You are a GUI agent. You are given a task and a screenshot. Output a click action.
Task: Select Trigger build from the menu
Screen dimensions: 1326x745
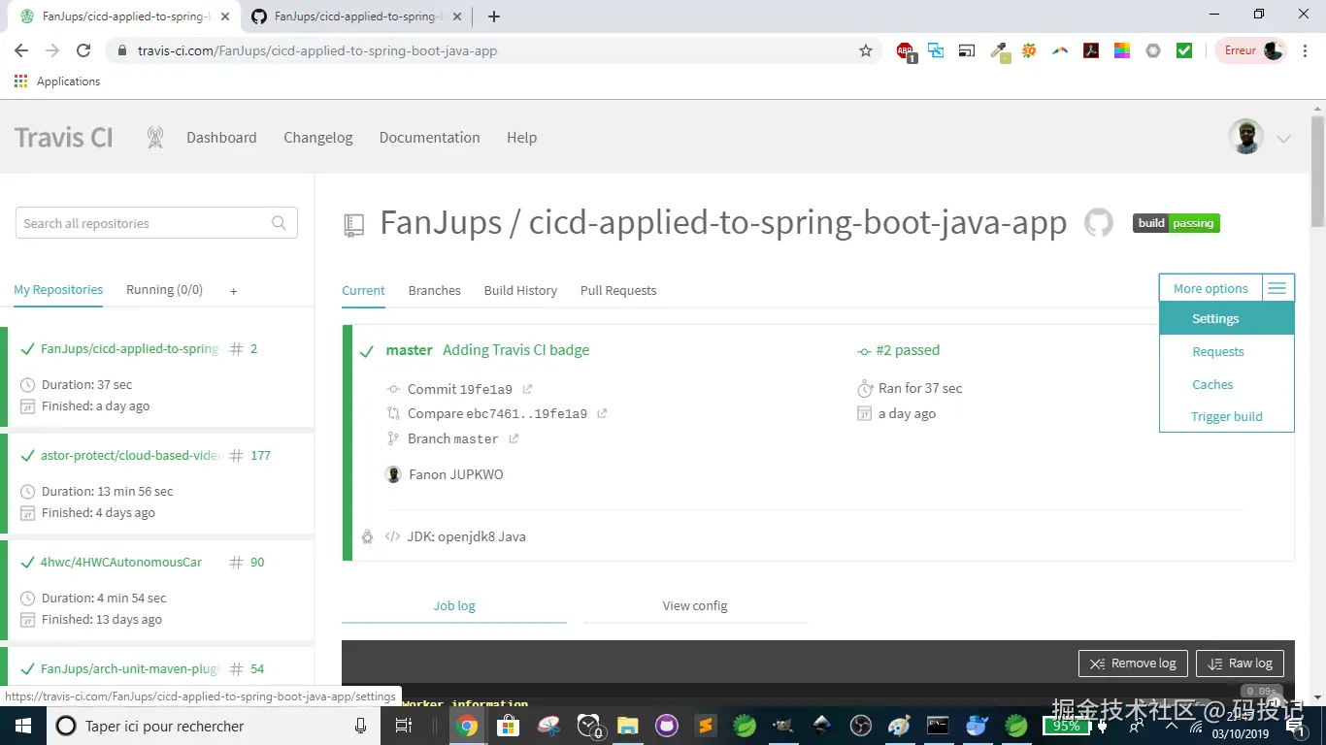[x=1227, y=416]
